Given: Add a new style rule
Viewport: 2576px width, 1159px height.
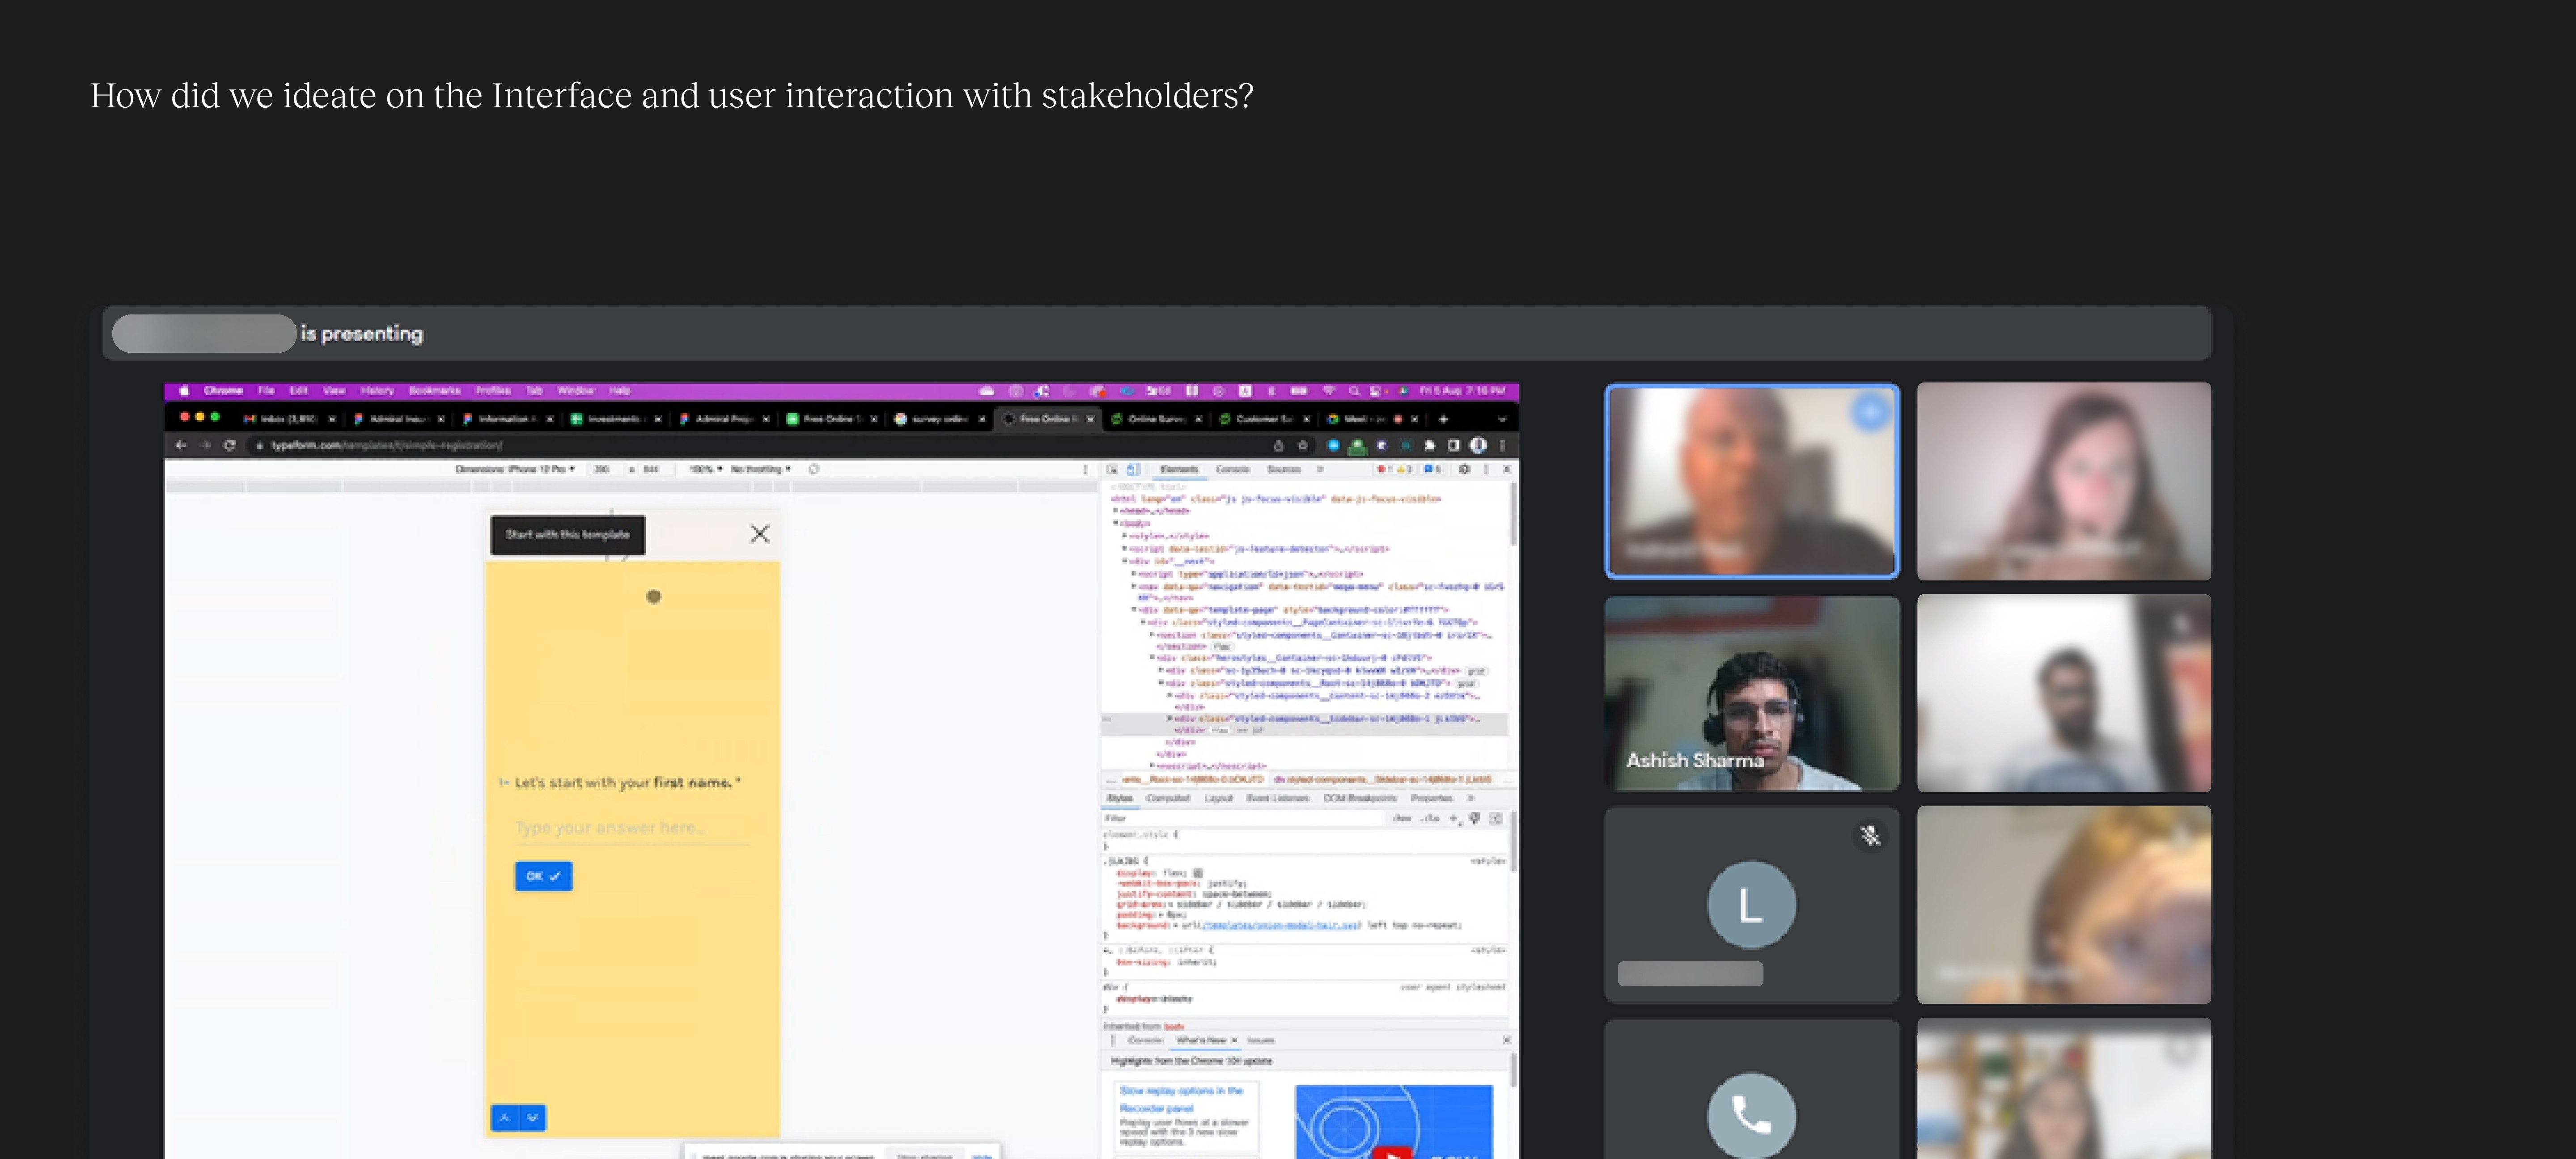Looking at the screenshot, I should [1453, 819].
